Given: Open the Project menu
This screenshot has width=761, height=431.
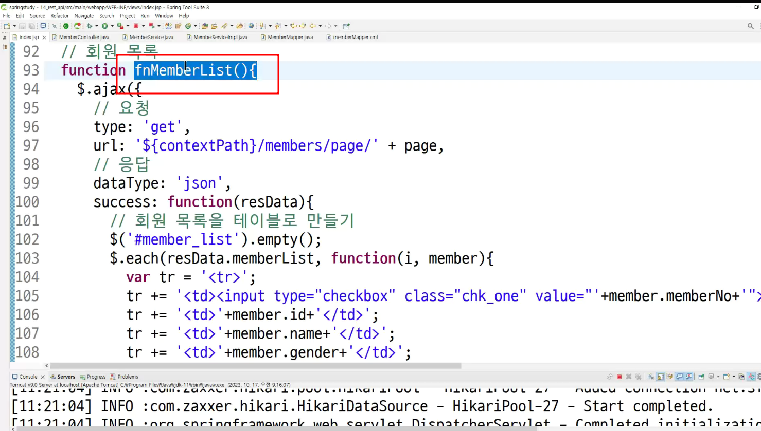Looking at the screenshot, I should click(128, 16).
